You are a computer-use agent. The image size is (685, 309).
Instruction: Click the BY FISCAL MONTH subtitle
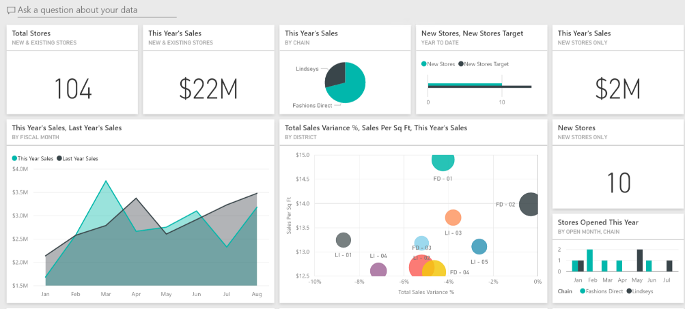coord(36,137)
